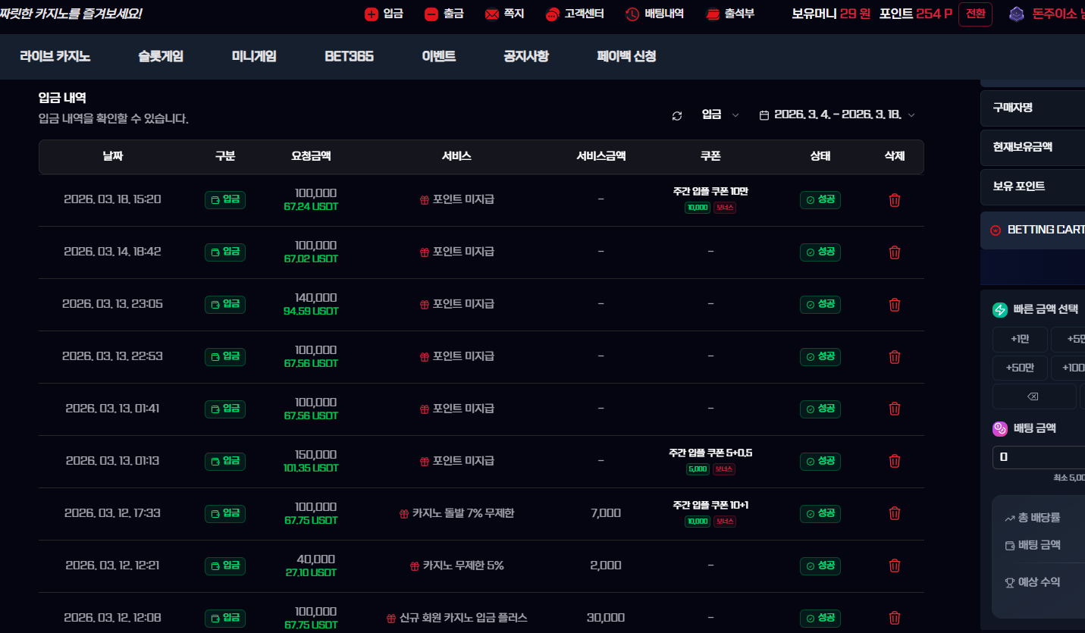The width and height of the screenshot is (1085, 633).
Task: Open the 슬롯게임 menu
Action: [161, 56]
